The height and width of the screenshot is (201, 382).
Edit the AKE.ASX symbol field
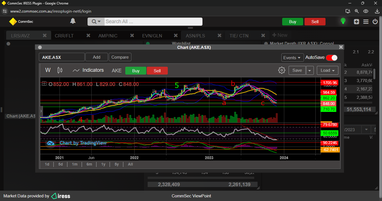point(62,57)
